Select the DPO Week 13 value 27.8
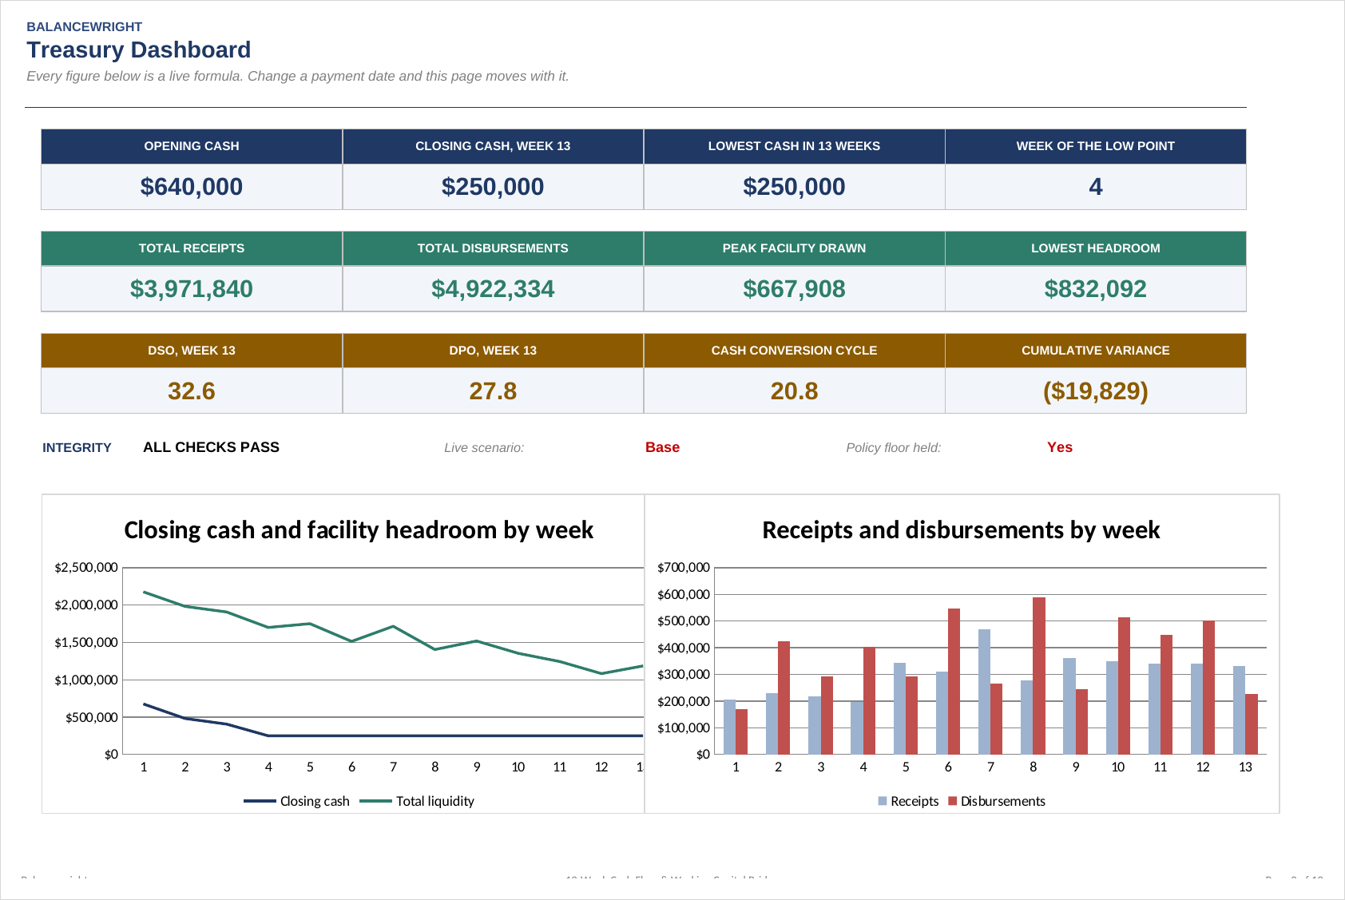 [493, 391]
